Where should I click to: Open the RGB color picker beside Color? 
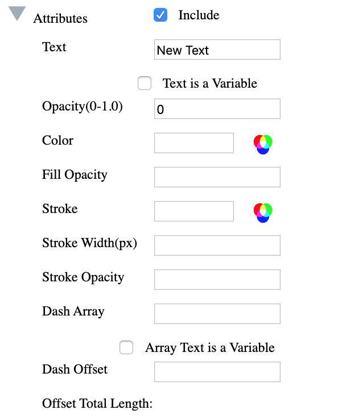(x=263, y=144)
